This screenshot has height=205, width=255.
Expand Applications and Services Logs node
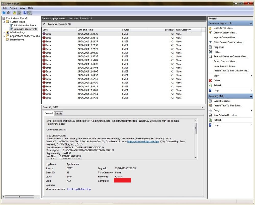coord(4,36)
